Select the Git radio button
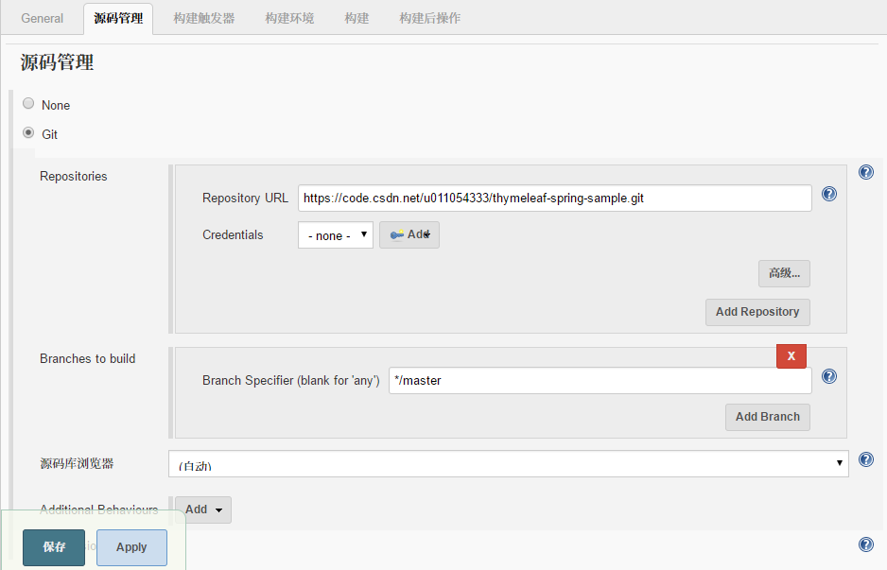 click(28, 133)
